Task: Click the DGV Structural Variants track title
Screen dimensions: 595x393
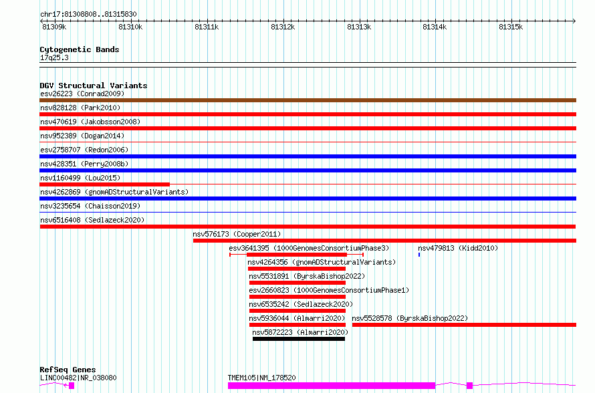Action: tap(94, 86)
